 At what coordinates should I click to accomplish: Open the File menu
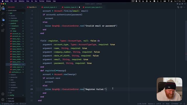11,1
